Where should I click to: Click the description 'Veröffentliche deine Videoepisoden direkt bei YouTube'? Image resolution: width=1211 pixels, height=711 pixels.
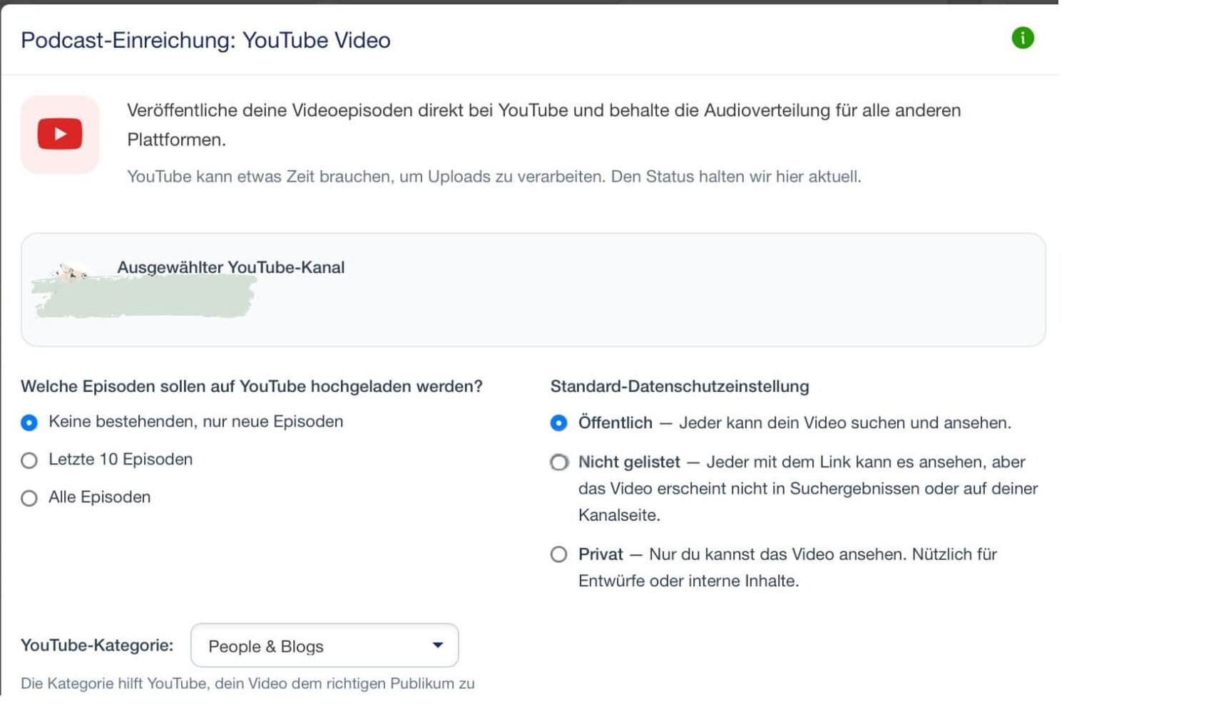544,125
